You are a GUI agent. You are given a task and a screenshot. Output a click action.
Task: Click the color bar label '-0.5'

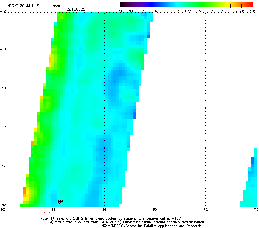pos(142,11)
